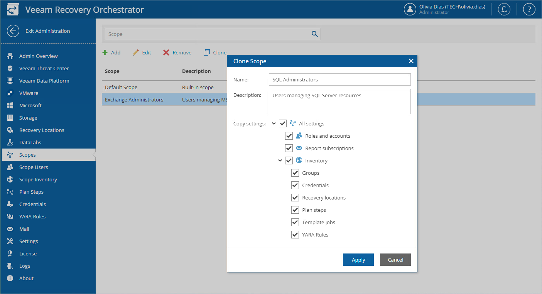
Task: Click the VMware sidebar icon
Action: click(10, 93)
